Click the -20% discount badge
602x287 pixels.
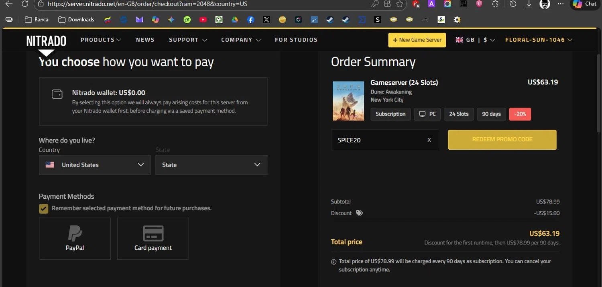(x=520, y=114)
